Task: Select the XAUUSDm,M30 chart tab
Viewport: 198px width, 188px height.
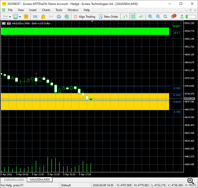Action: pos(40,180)
